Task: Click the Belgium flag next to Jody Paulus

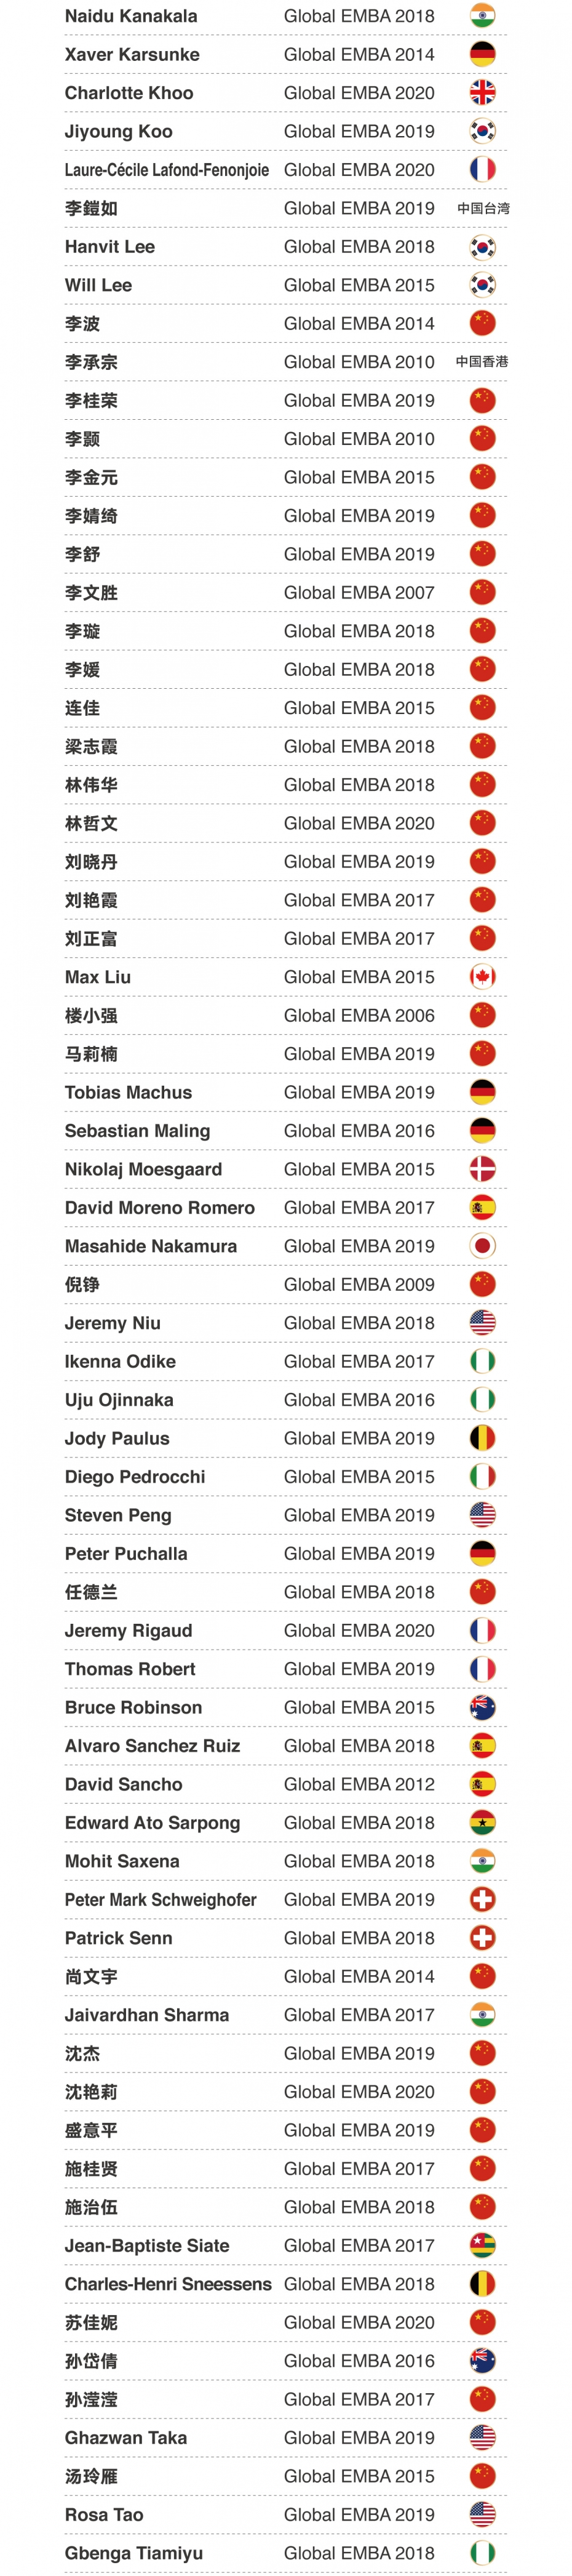Action: point(482,1438)
